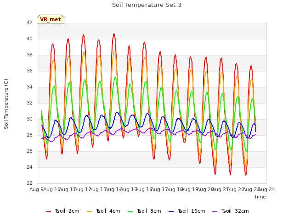Viewport: 294px width, 220px height.
Task: Click the 28 y-axis tick label
Action: pos(29,135)
